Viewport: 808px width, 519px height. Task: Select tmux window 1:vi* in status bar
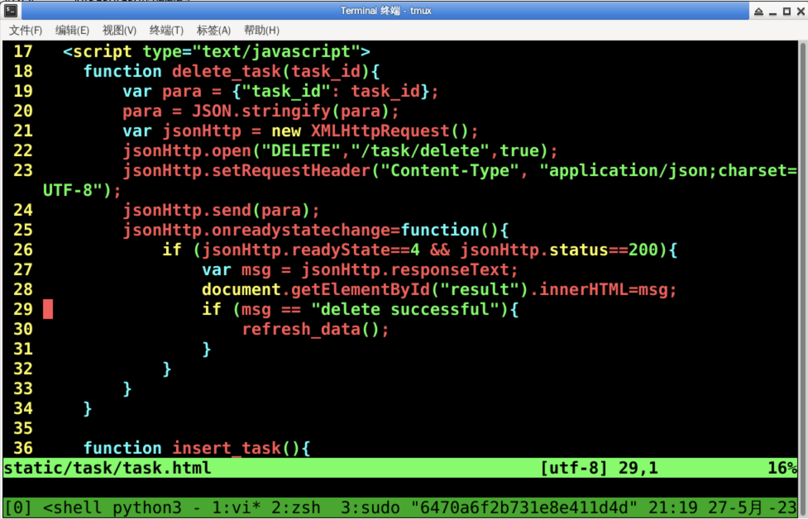point(236,507)
